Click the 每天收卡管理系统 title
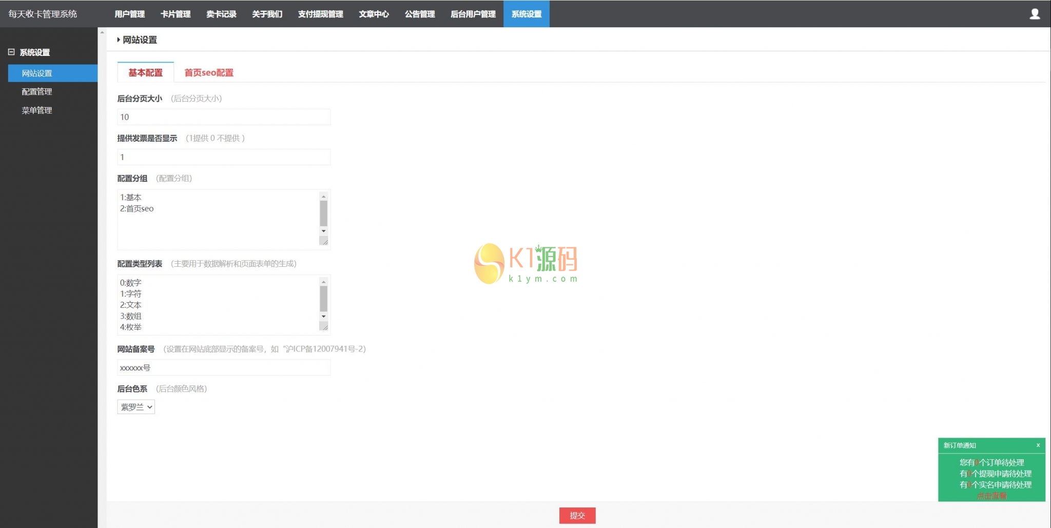 pyautogui.click(x=43, y=14)
